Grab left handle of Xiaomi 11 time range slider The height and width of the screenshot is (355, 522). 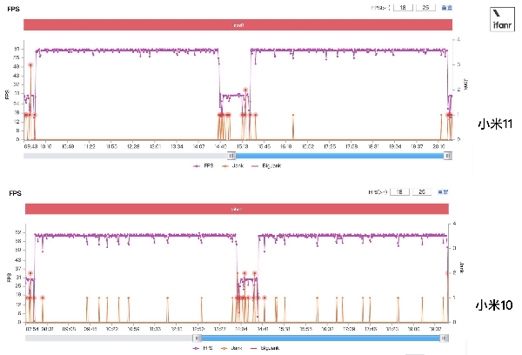[x=231, y=156]
